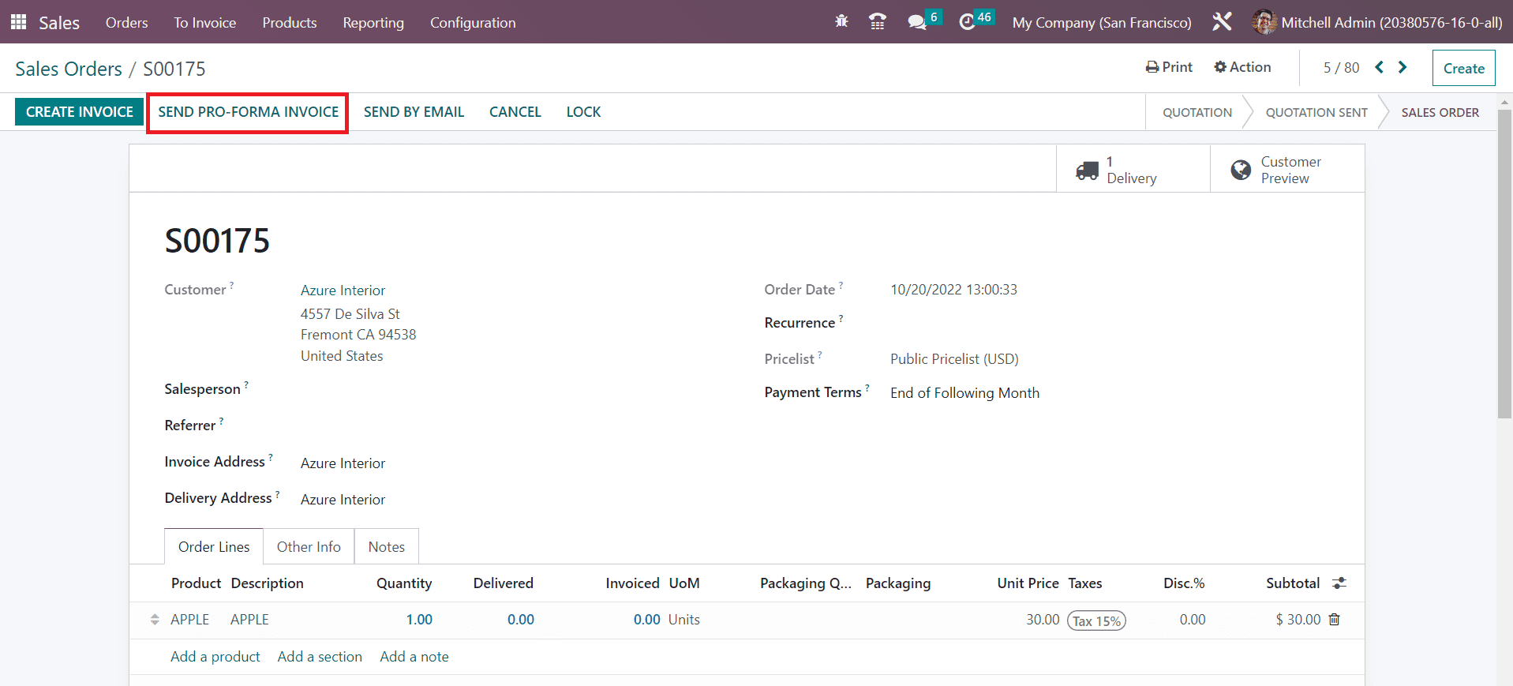The image size is (1513, 686).
Task: Open the Reporting menu
Action: pos(373,23)
